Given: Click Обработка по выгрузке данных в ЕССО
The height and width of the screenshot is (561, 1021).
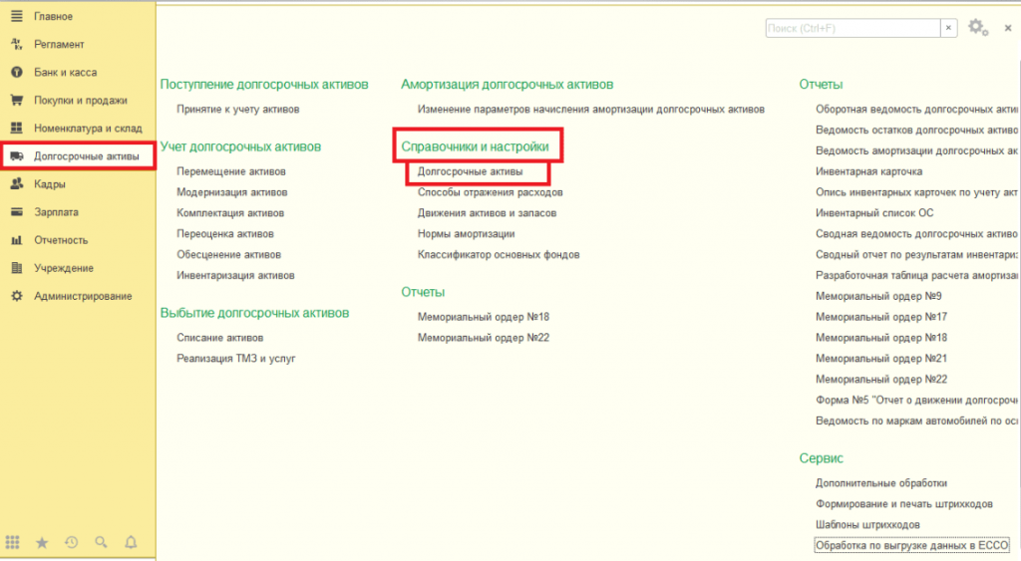Looking at the screenshot, I should point(911,545).
